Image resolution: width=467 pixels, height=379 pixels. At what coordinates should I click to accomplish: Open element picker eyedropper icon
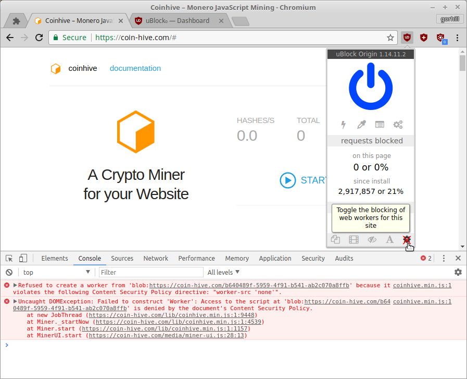[361, 125]
